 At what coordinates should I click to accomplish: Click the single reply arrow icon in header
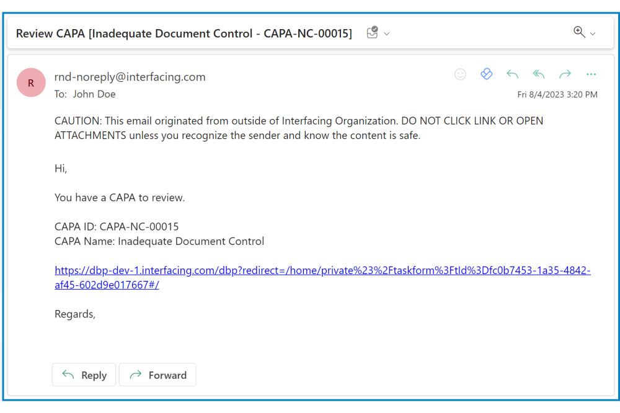[x=512, y=74]
